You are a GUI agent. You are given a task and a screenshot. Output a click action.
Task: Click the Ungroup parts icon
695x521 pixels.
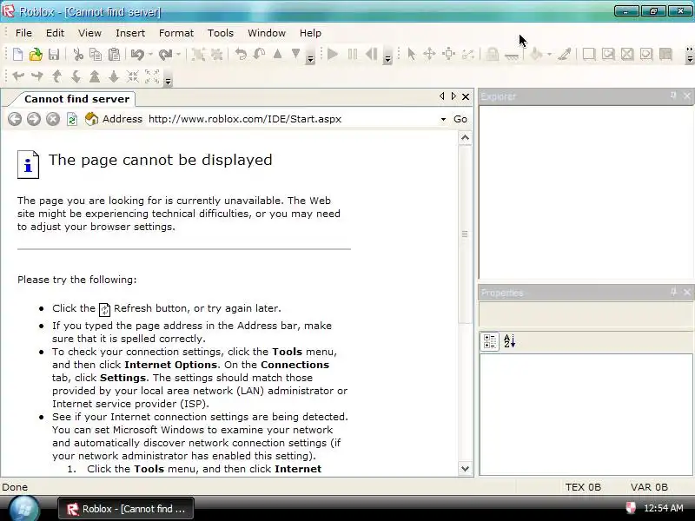tap(216, 55)
